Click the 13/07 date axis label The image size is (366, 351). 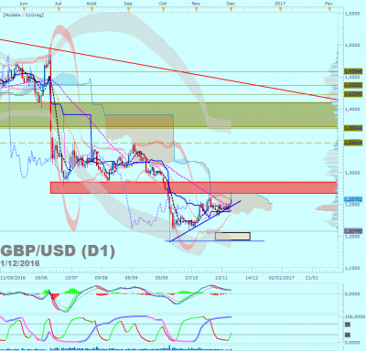pyautogui.click(x=71, y=278)
